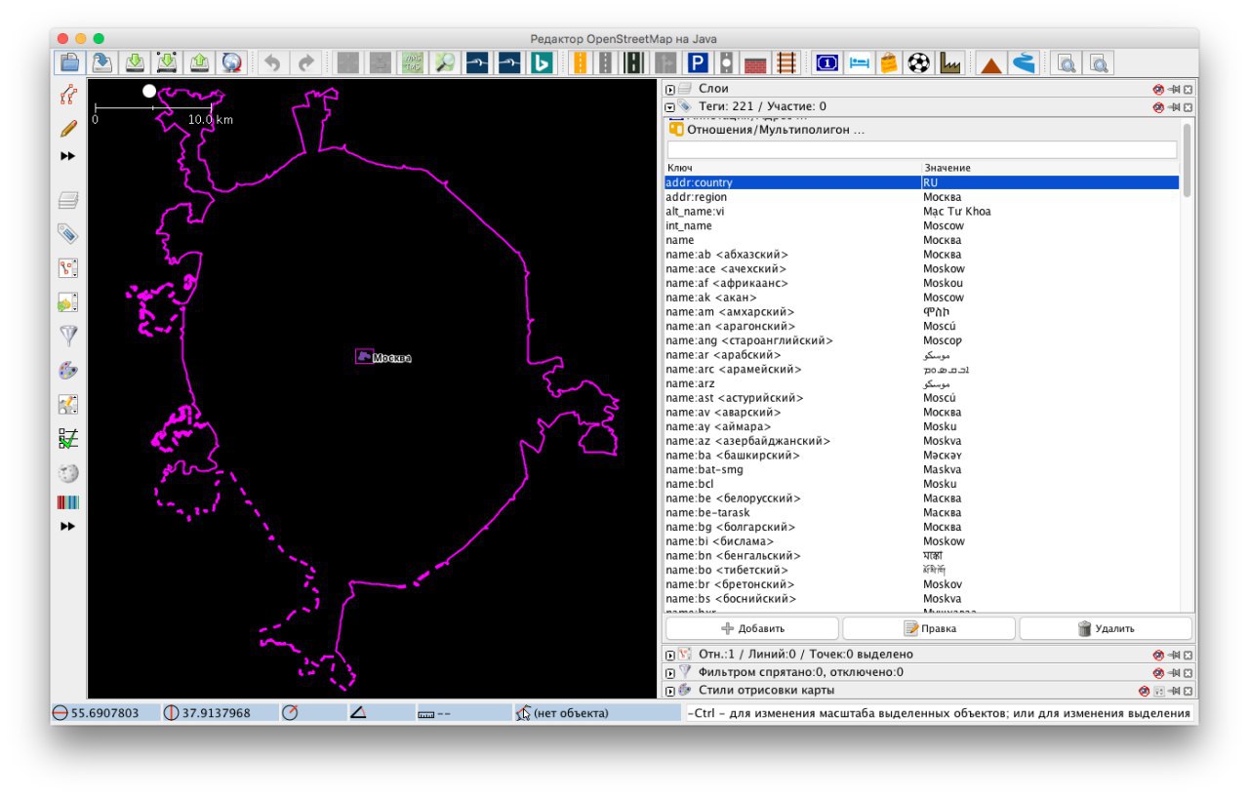Click the bed accommodation preset icon
This screenshot has height=797, width=1249.
858,62
